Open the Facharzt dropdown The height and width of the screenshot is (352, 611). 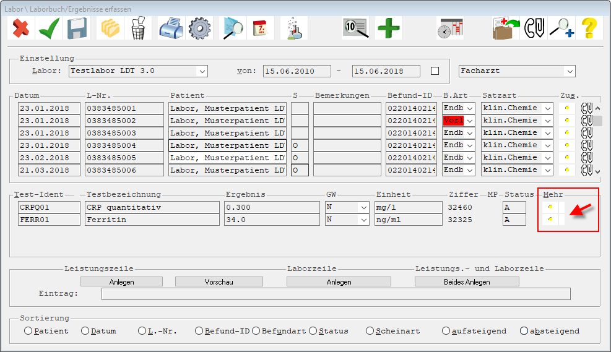570,71
